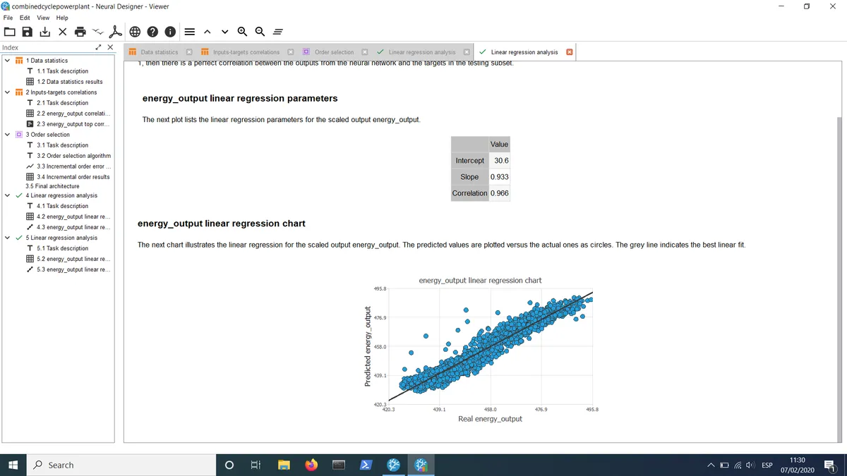Screen dimensions: 847x476
Task: Select '5.1 Task description' item
Action: (62, 248)
